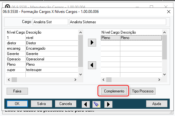This screenshot has width=175, height=116.
Task: Select the Pleno row in left list
Action: (x=42, y=64)
